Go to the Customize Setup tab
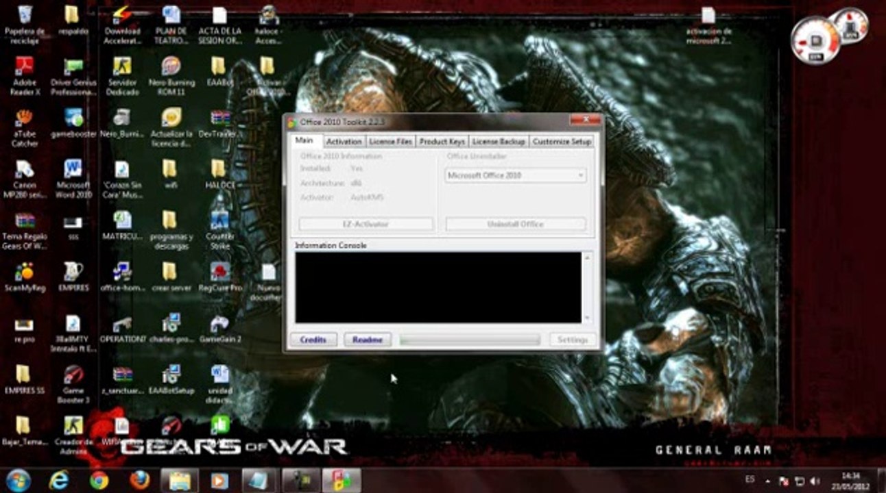Image resolution: width=886 pixels, height=493 pixels. click(562, 141)
